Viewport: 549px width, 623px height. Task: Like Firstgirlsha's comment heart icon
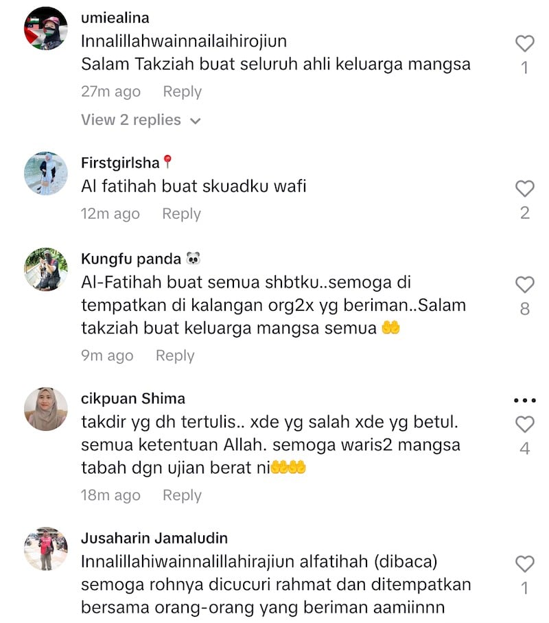point(524,188)
